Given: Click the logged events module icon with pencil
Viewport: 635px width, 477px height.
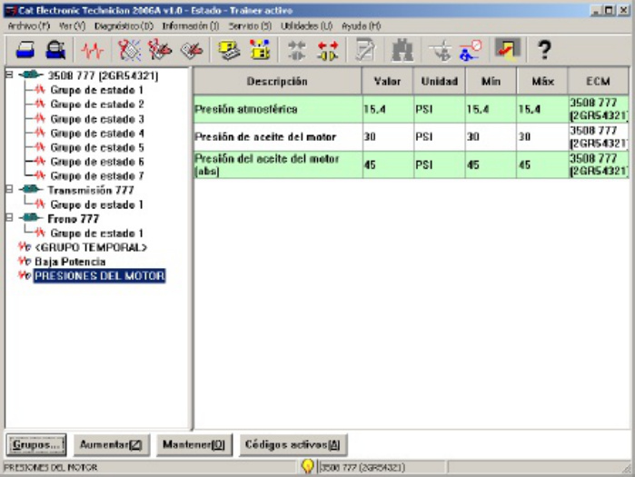Looking at the screenshot, I should tap(191, 51).
